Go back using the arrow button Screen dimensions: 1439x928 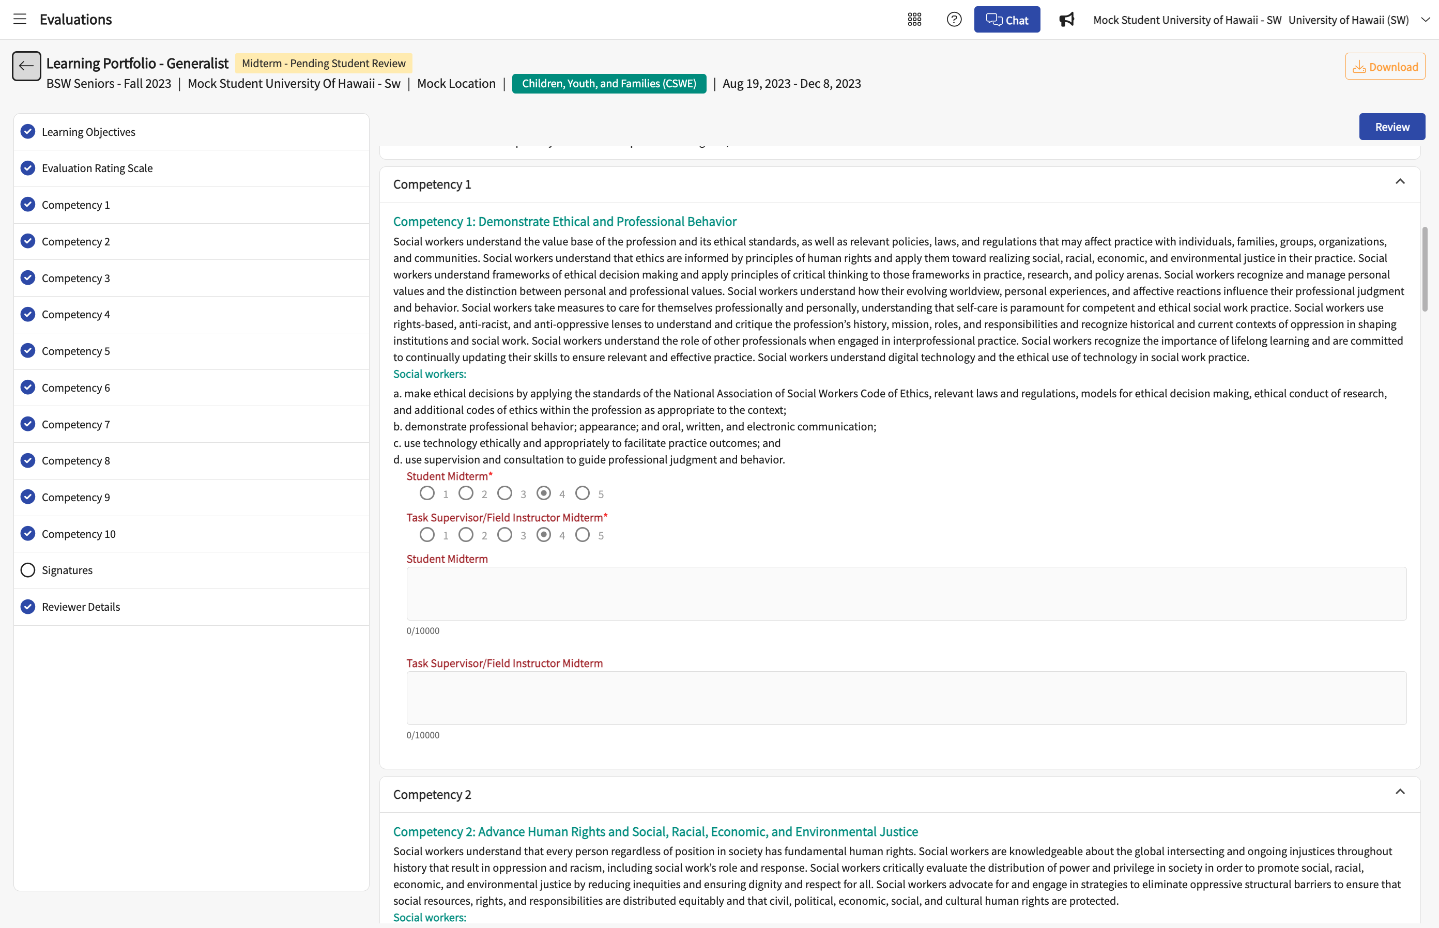(26, 66)
